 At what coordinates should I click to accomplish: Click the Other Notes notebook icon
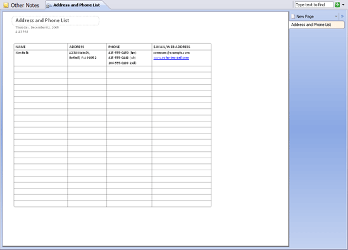click(6, 5)
